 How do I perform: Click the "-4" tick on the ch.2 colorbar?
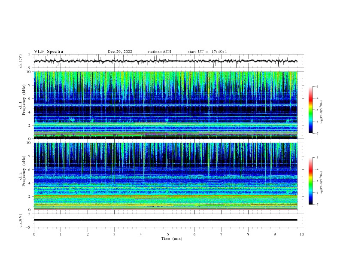[x=317, y=169]
